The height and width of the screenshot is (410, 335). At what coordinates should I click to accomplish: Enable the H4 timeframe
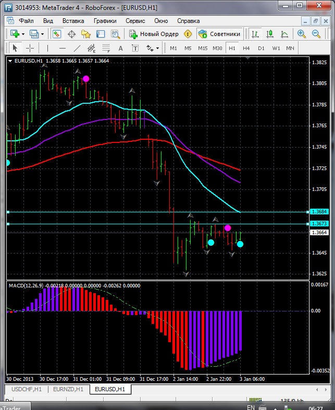click(246, 48)
